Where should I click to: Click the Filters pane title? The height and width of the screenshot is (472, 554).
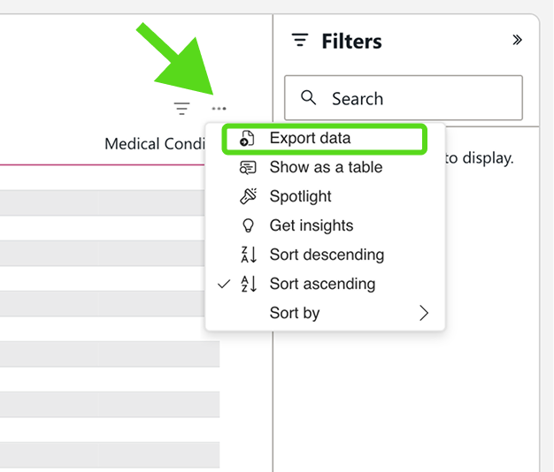(351, 41)
